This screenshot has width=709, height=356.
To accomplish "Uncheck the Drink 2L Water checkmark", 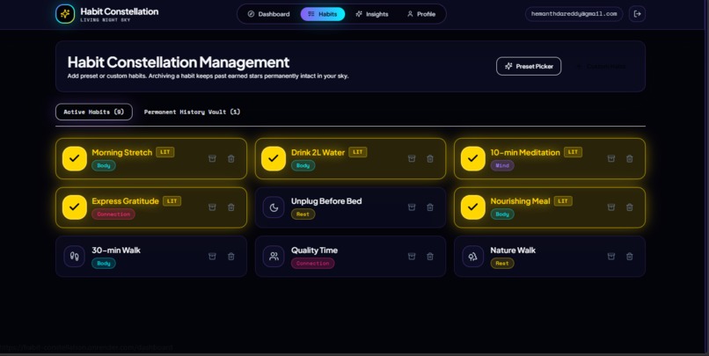I will tap(274, 158).
